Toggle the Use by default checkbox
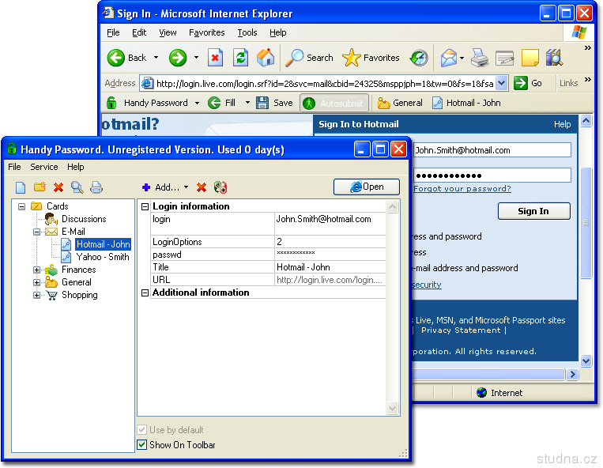Image resolution: width=603 pixels, height=468 pixels. click(142, 429)
